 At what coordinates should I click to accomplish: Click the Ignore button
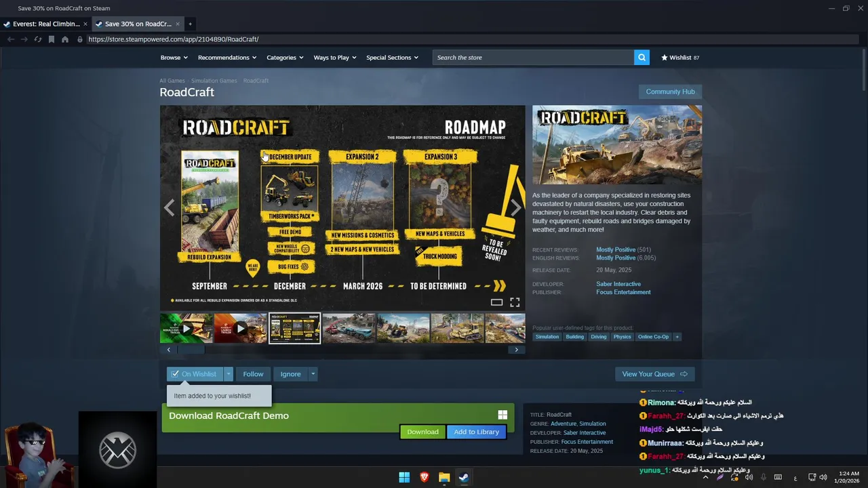[x=290, y=374]
